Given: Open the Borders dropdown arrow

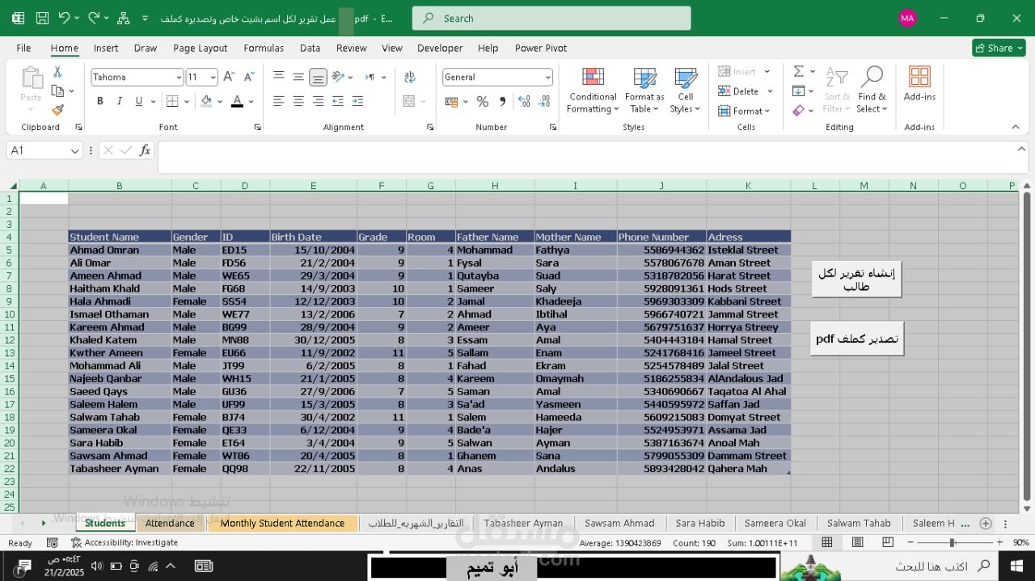Looking at the screenshot, I should tap(187, 101).
